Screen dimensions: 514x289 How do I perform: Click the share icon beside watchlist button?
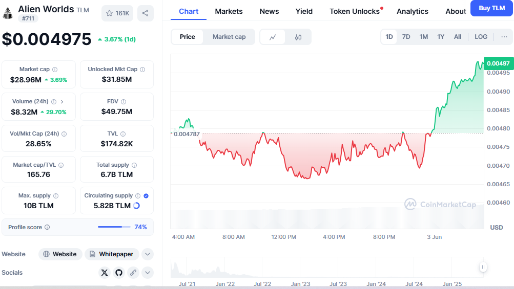coord(146,13)
